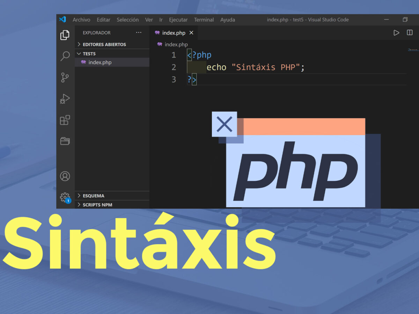419x314 pixels.
Task: Click line number 2 in the gutter
Action: [174, 67]
